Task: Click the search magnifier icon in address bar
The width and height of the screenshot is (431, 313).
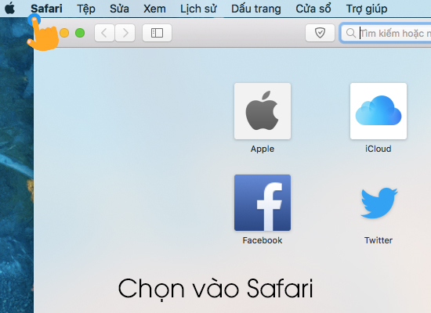Action: click(351, 33)
